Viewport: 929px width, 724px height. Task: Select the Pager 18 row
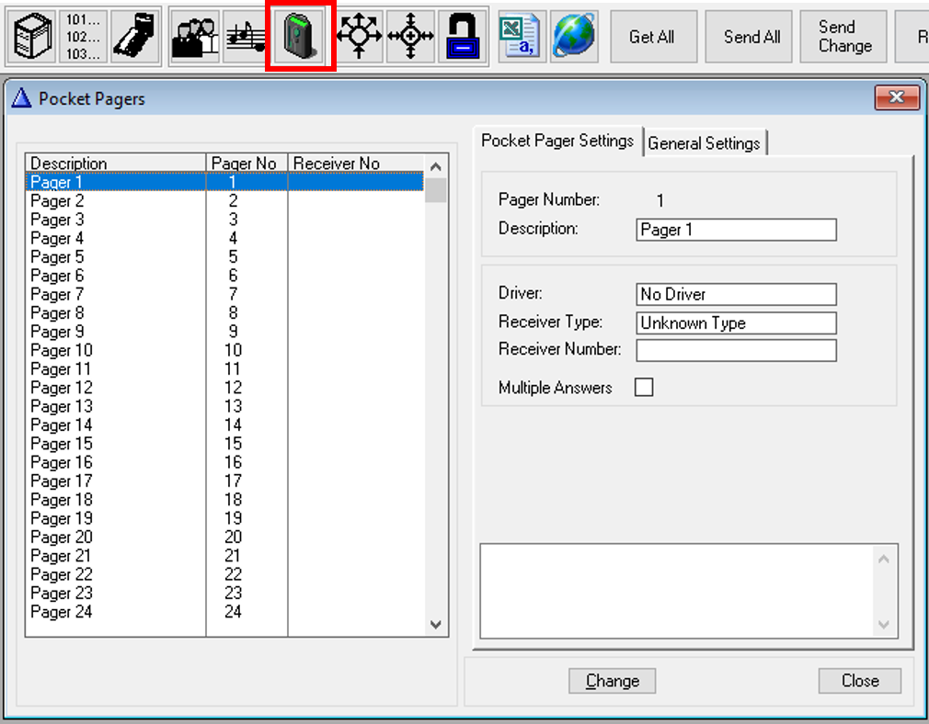tap(225, 500)
